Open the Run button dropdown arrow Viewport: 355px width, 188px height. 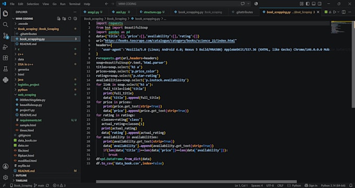[x=338, y=12]
